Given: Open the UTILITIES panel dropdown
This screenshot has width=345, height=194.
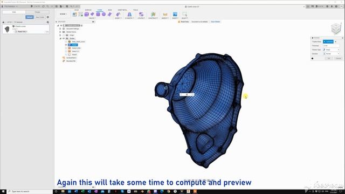Looking at the screenshot, I should tap(141, 18).
